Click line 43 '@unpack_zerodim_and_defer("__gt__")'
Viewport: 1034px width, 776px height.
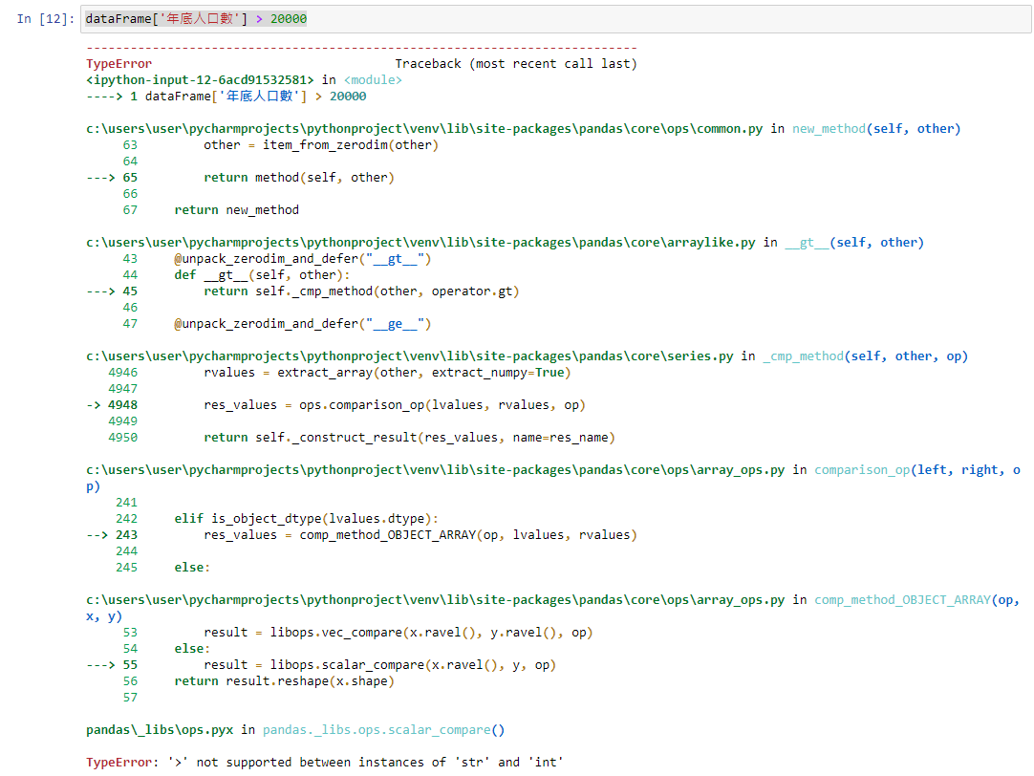[303, 258]
